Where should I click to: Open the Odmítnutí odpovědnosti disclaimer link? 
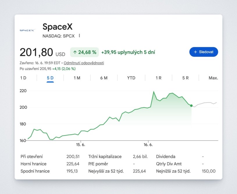tap(84, 63)
